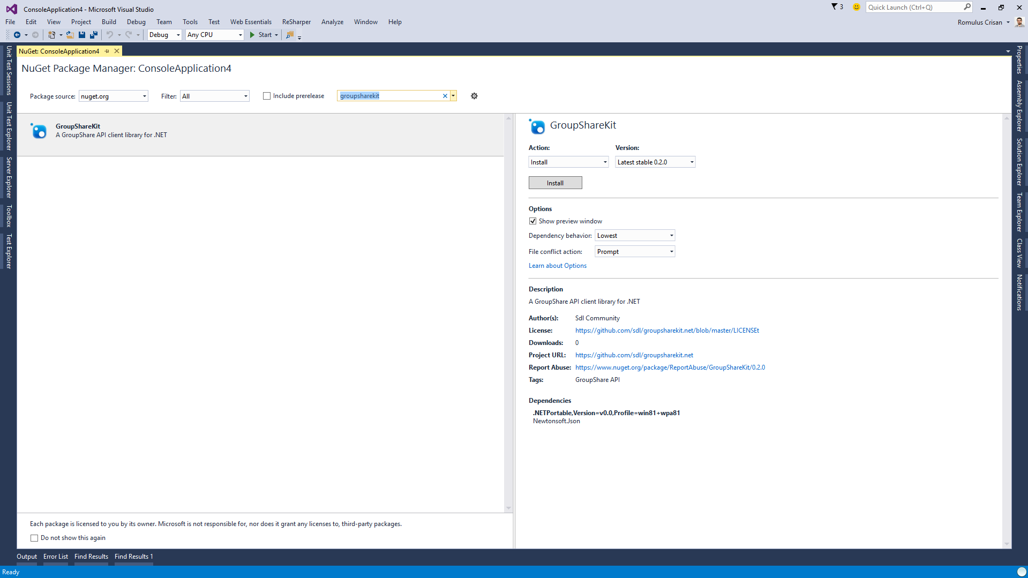Open the Find Results 1 tab
The height and width of the screenshot is (578, 1028).
134,557
